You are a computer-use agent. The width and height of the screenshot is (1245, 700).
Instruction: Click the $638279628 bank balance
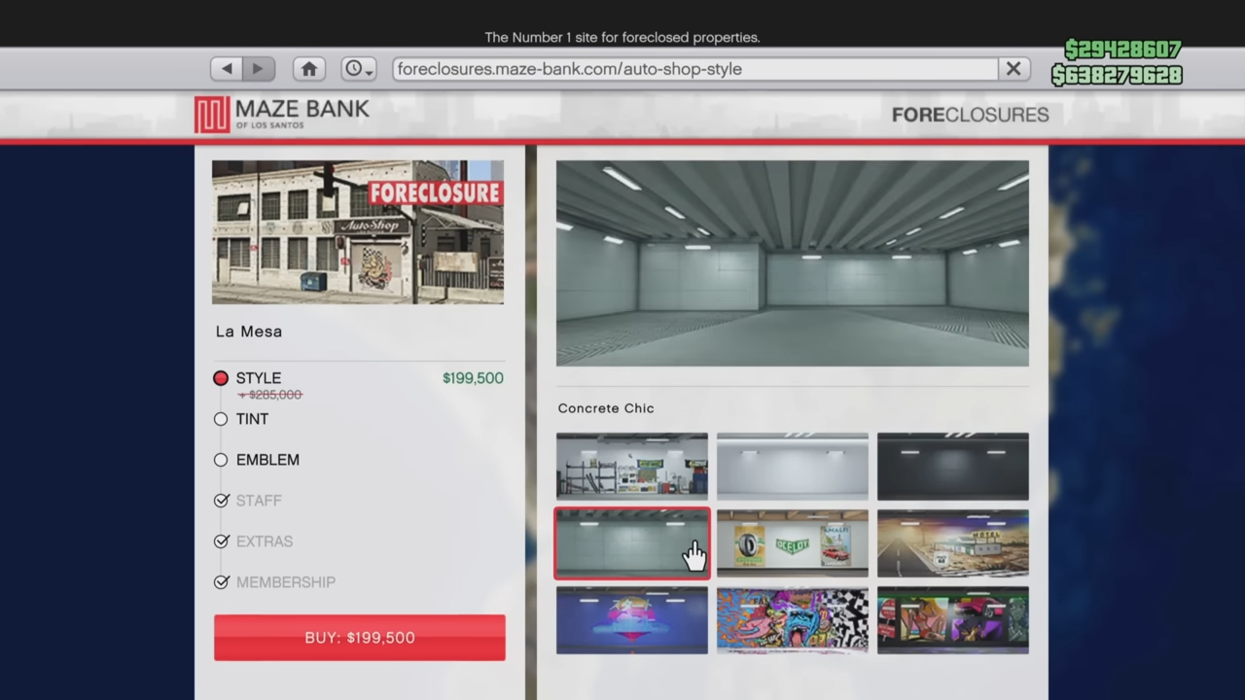tap(1117, 75)
